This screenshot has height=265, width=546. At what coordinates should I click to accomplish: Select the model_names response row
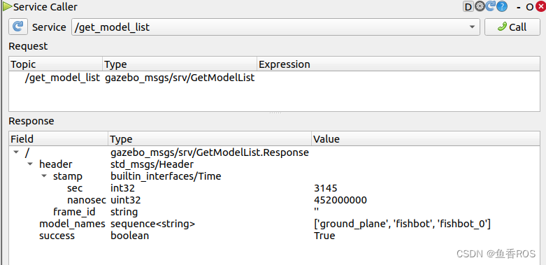[274, 224]
